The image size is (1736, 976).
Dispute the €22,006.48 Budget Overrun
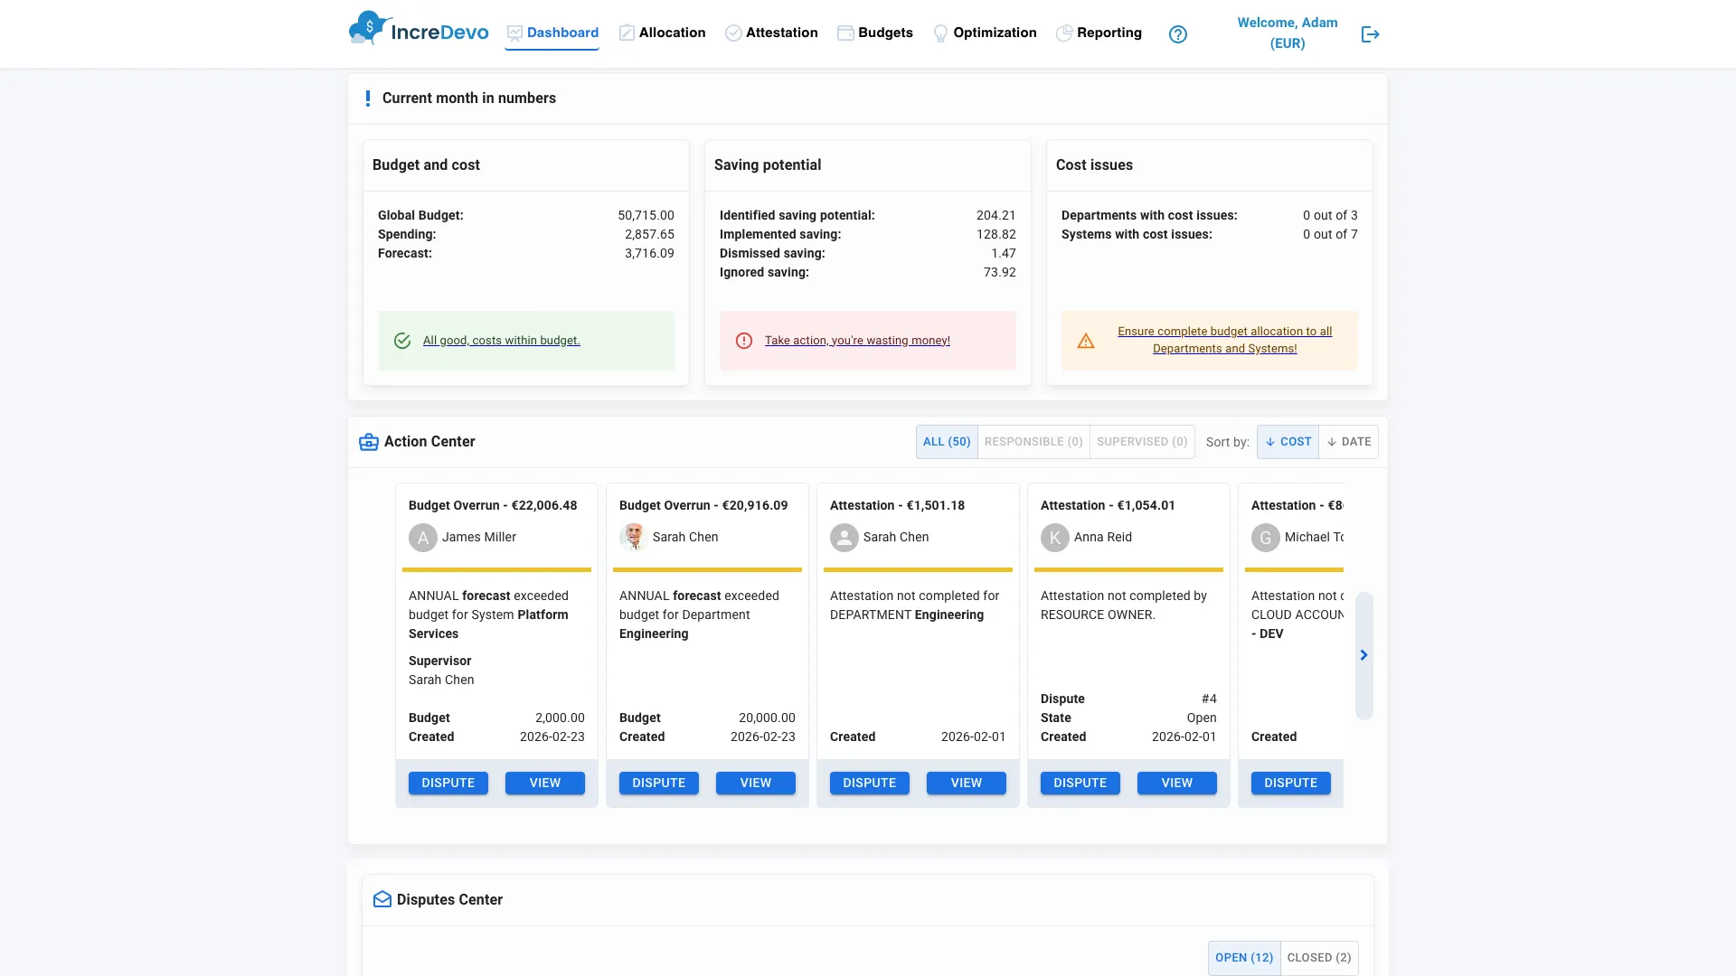pos(448,784)
